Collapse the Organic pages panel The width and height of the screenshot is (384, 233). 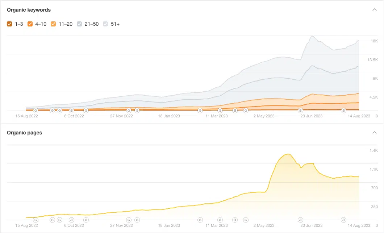click(x=375, y=133)
